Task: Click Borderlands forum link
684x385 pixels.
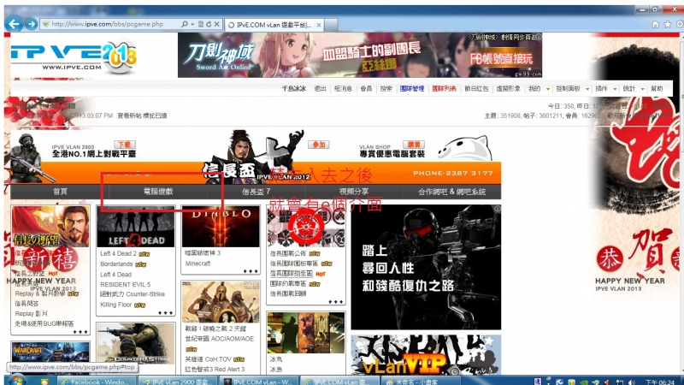Action: 116,264
